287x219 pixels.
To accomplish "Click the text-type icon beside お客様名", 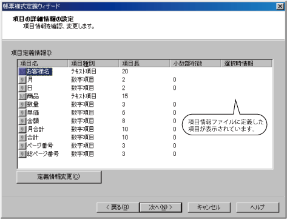I will tap(22, 72).
